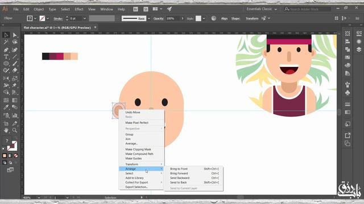Select the Hand tool
Image resolution: width=364 pixels, height=204 pixels.
(6, 130)
